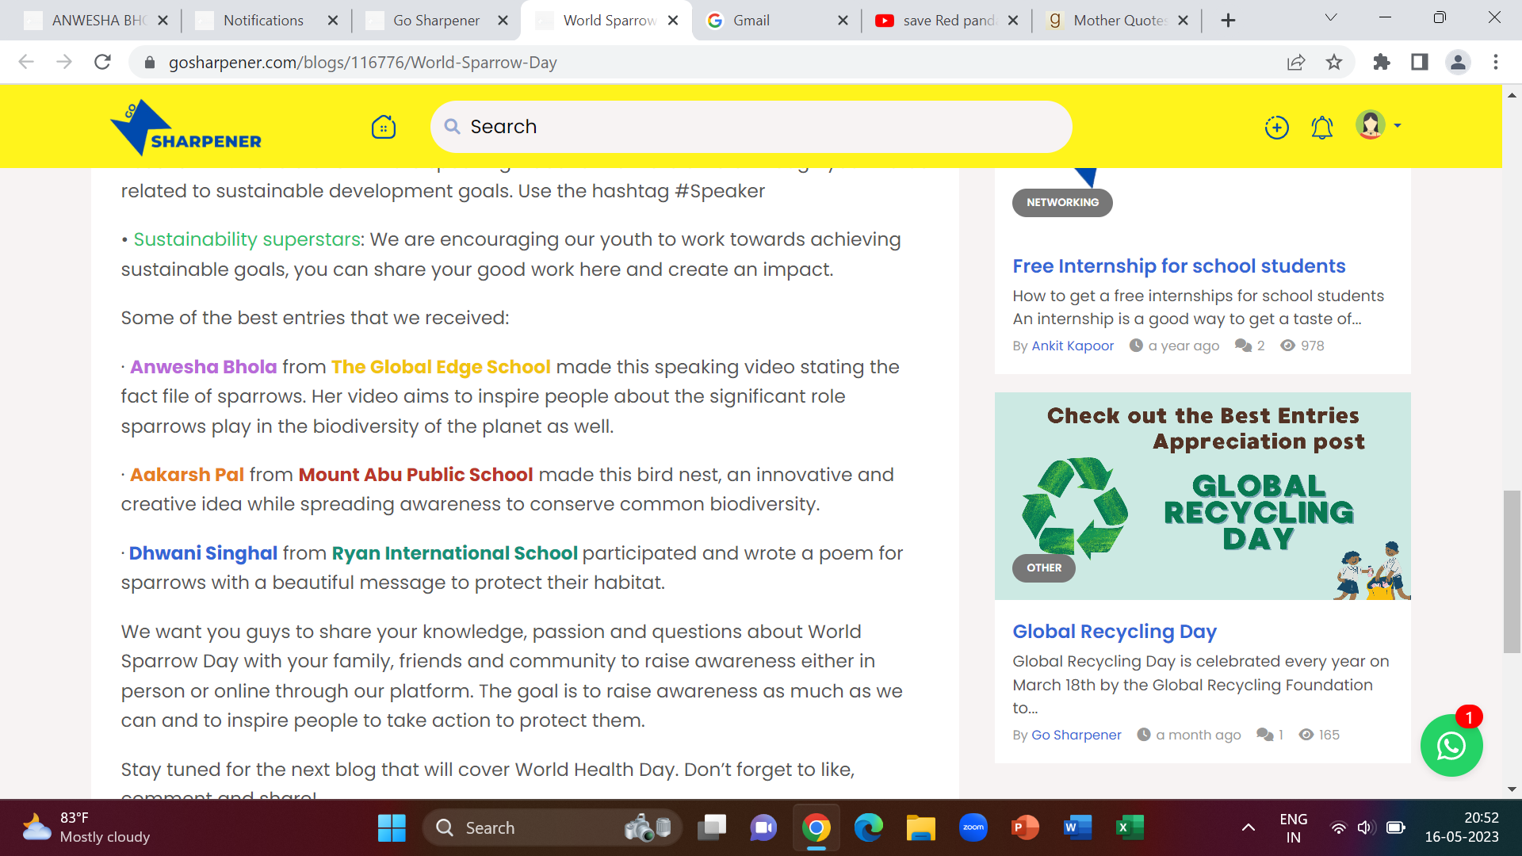Screen dimensions: 1522x856
Task: Click the Go Sharpener search field
Action: (751, 127)
